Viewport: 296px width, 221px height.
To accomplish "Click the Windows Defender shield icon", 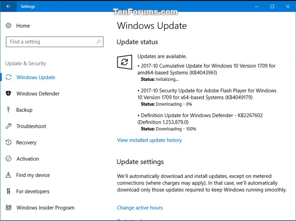I will (9, 94).
